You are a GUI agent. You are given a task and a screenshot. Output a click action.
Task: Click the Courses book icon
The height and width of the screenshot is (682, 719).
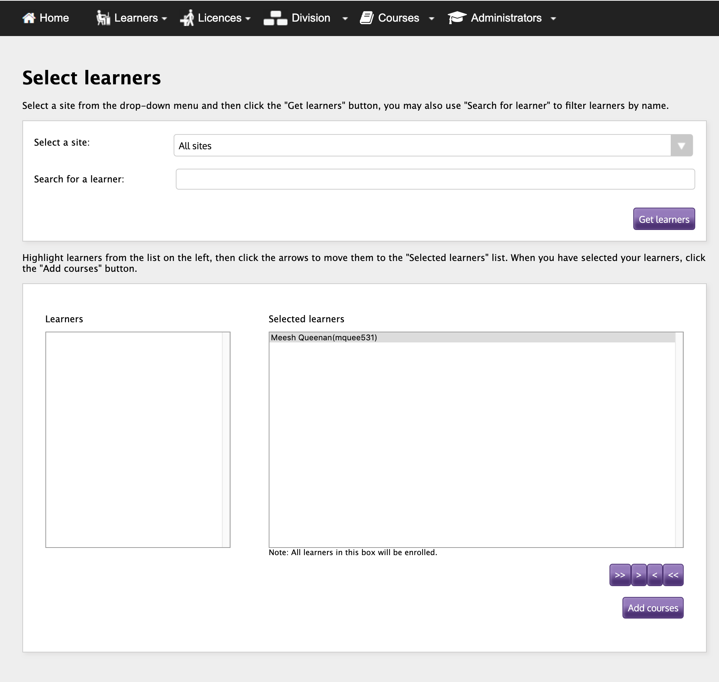tap(367, 18)
